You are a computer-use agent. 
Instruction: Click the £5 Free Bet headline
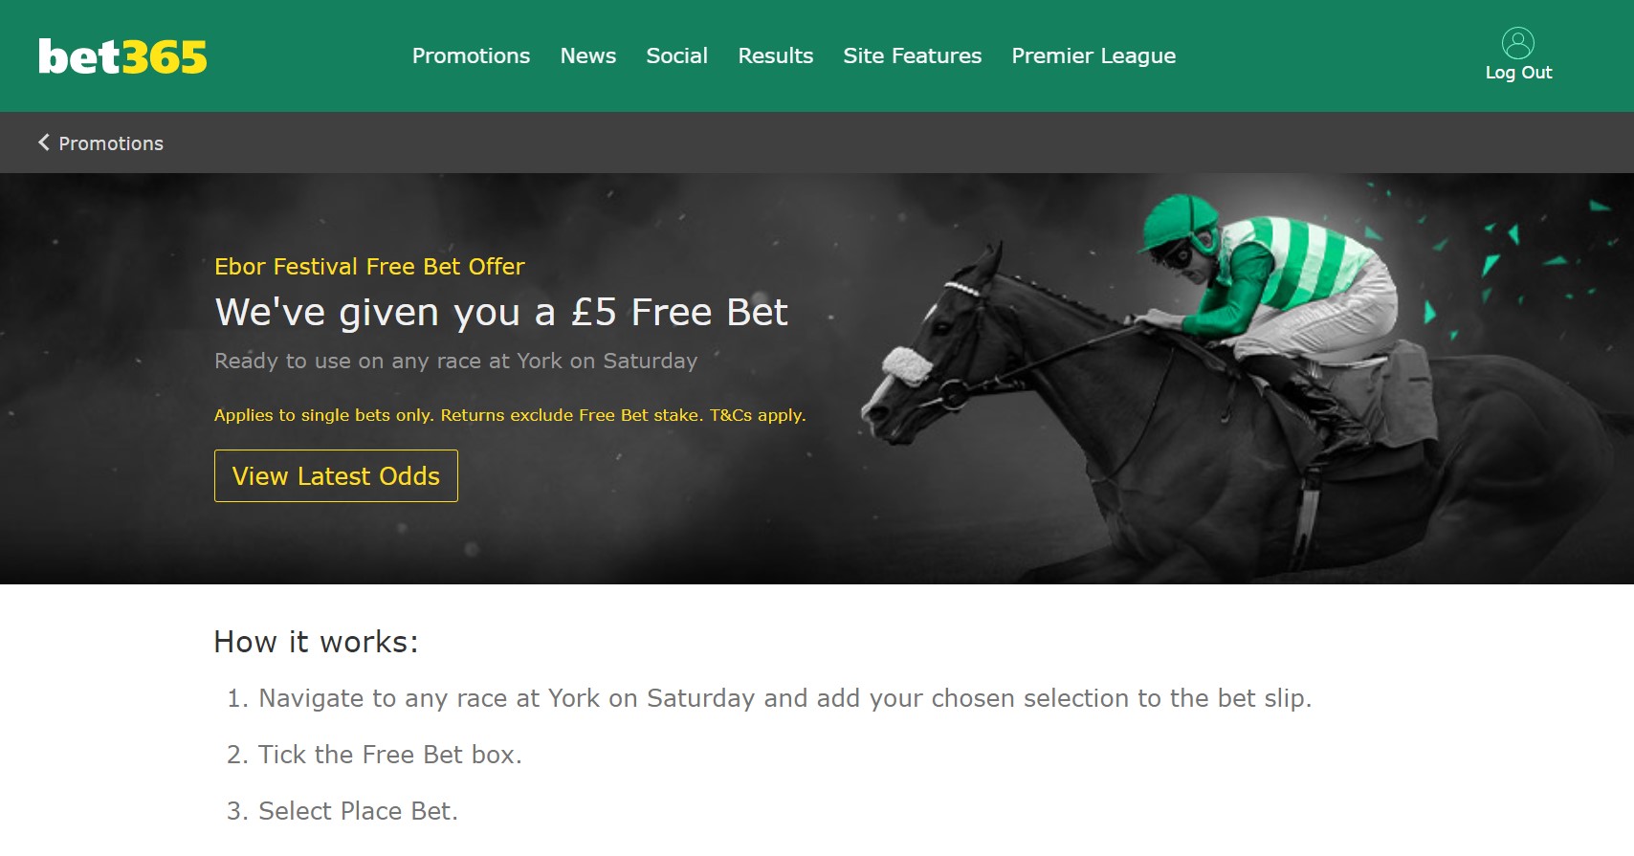point(501,312)
